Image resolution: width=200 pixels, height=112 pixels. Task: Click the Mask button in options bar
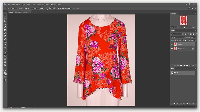pos(35,8)
